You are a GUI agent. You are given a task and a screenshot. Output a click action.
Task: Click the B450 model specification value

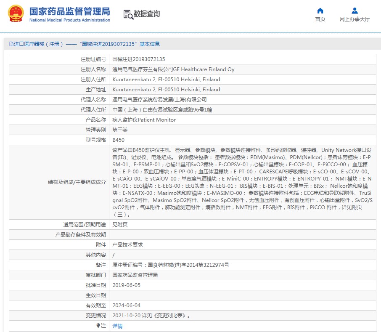(x=118, y=140)
